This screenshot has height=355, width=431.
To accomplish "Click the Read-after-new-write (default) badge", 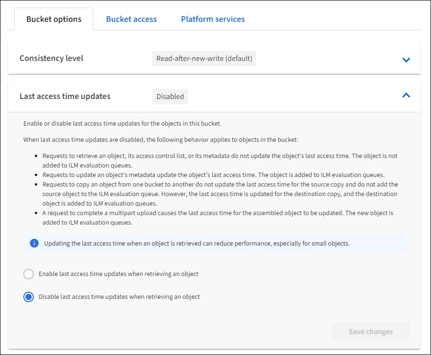I will point(204,59).
